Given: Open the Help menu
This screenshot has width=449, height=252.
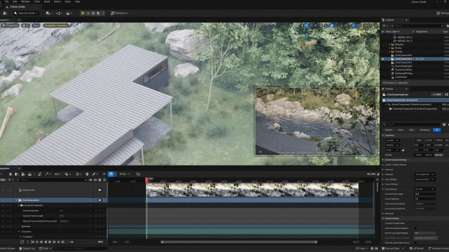Looking at the screenshot, I should click(x=77, y=2).
